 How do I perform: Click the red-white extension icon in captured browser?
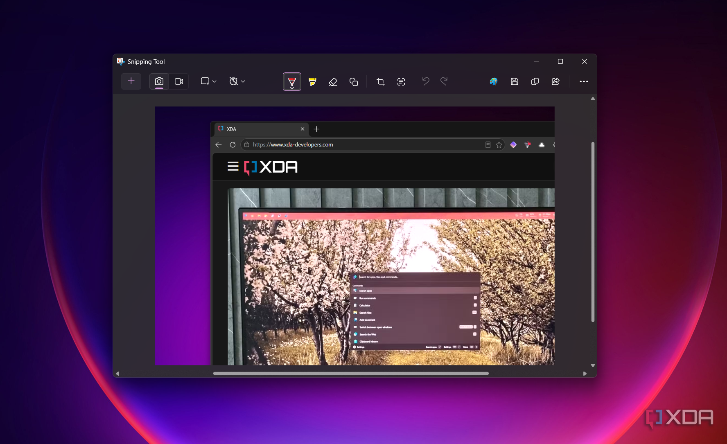[527, 145]
